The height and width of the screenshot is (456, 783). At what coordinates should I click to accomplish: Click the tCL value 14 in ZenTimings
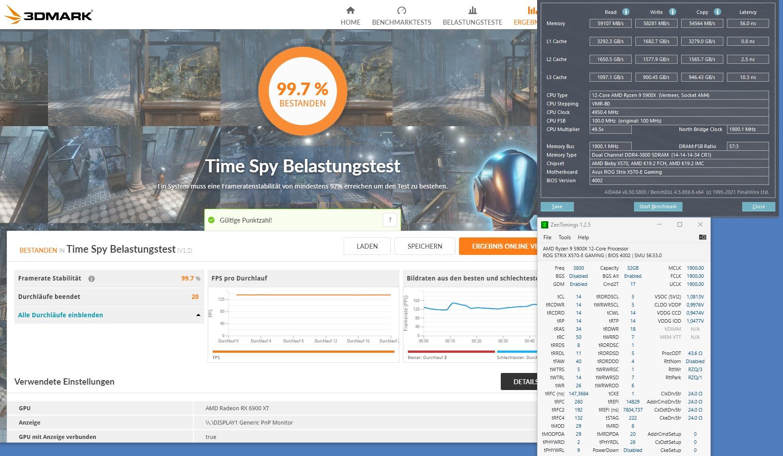tap(578, 297)
